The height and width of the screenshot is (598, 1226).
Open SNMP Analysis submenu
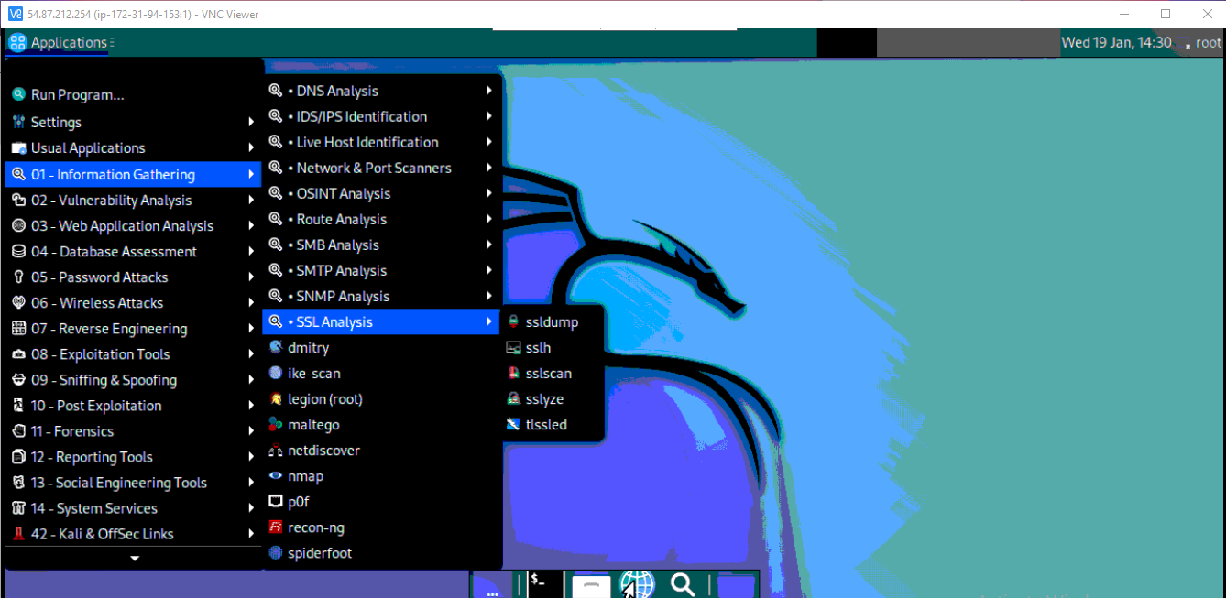(382, 297)
